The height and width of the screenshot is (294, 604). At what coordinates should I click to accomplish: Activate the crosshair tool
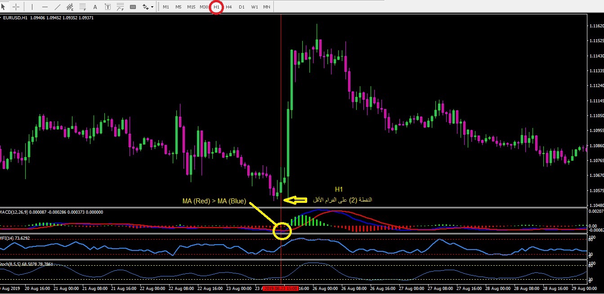coord(16,7)
